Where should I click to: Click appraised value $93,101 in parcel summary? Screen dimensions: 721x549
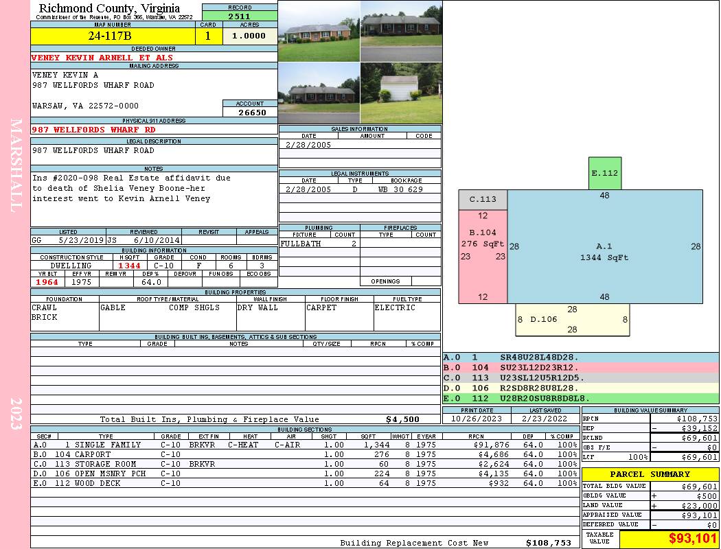coord(700,515)
